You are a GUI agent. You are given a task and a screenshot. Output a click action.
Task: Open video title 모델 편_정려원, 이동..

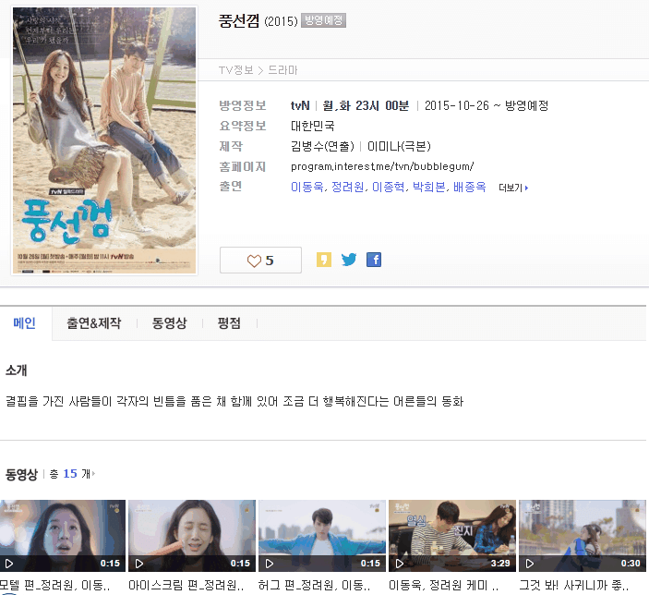point(54,585)
